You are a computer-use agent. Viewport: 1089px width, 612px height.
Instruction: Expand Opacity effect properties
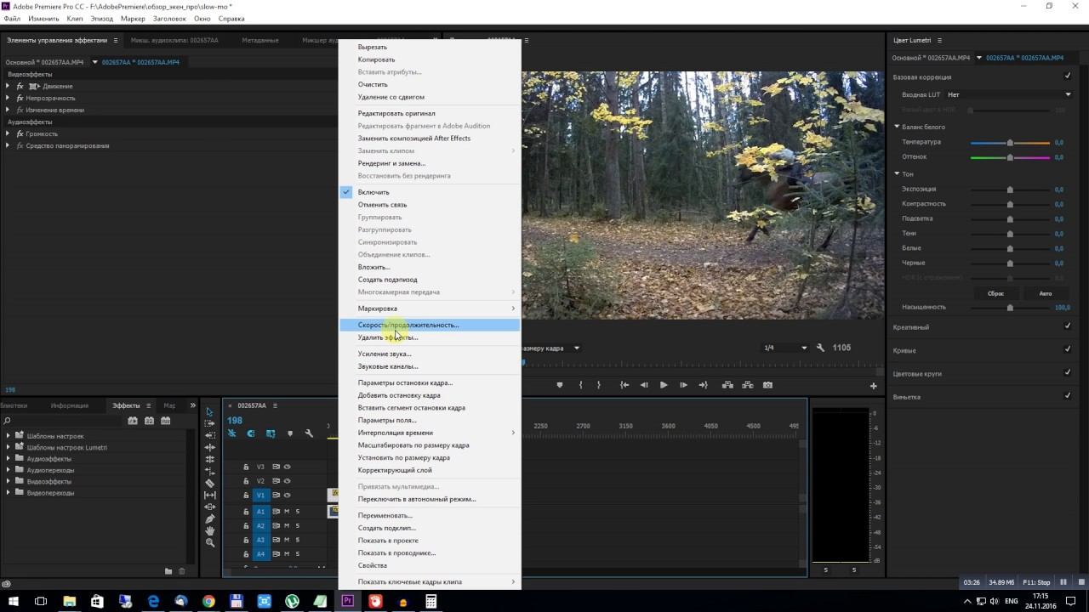pyautogui.click(x=8, y=98)
